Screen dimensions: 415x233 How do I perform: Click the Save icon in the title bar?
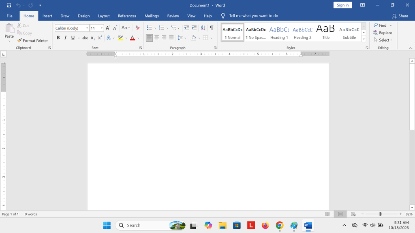coord(9,5)
